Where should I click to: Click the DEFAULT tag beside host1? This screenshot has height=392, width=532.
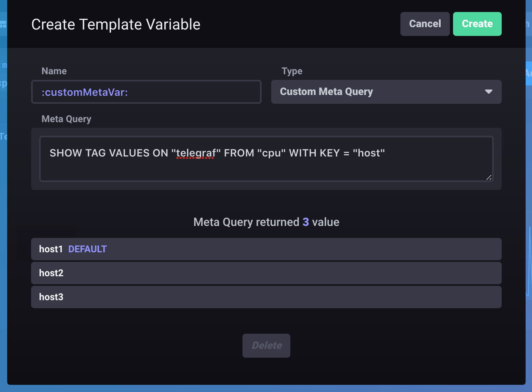pos(87,249)
